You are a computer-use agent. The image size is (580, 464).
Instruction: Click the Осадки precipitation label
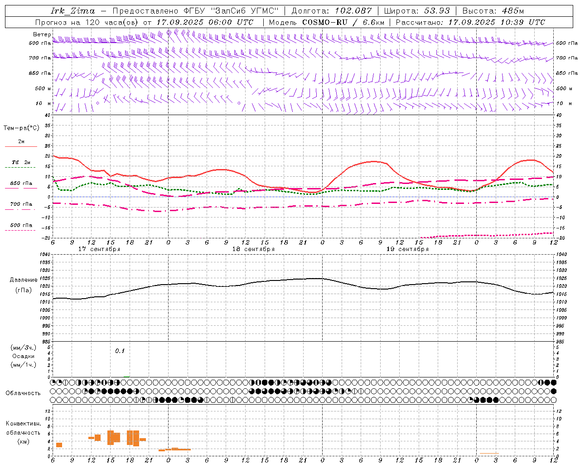[24, 356]
